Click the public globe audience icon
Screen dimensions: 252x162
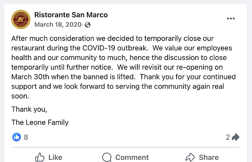tap(88, 25)
